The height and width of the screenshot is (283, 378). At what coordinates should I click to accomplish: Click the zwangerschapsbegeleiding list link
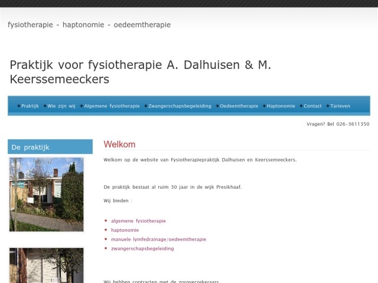(x=142, y=248)
